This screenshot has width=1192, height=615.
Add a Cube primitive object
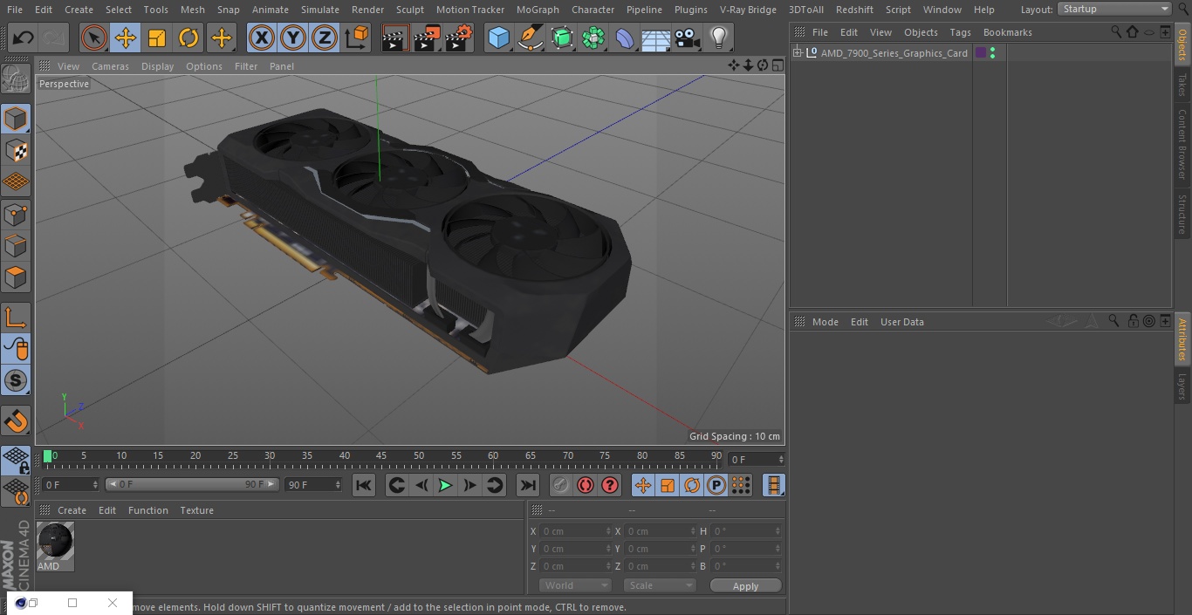point(498,38)
